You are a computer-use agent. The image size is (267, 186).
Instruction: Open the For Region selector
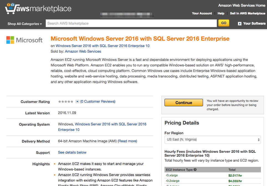pos(212,140)
